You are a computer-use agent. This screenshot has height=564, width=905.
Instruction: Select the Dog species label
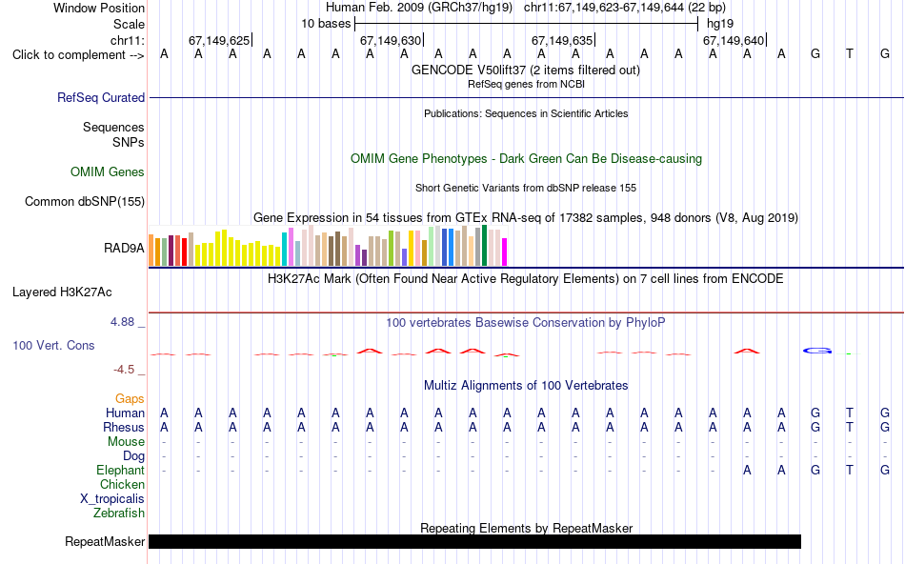[x=133, y=456]
